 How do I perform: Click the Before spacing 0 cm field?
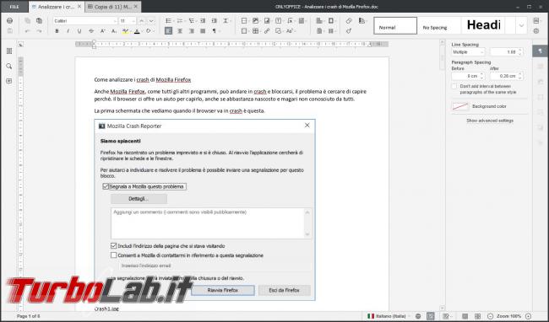point(468,76)
